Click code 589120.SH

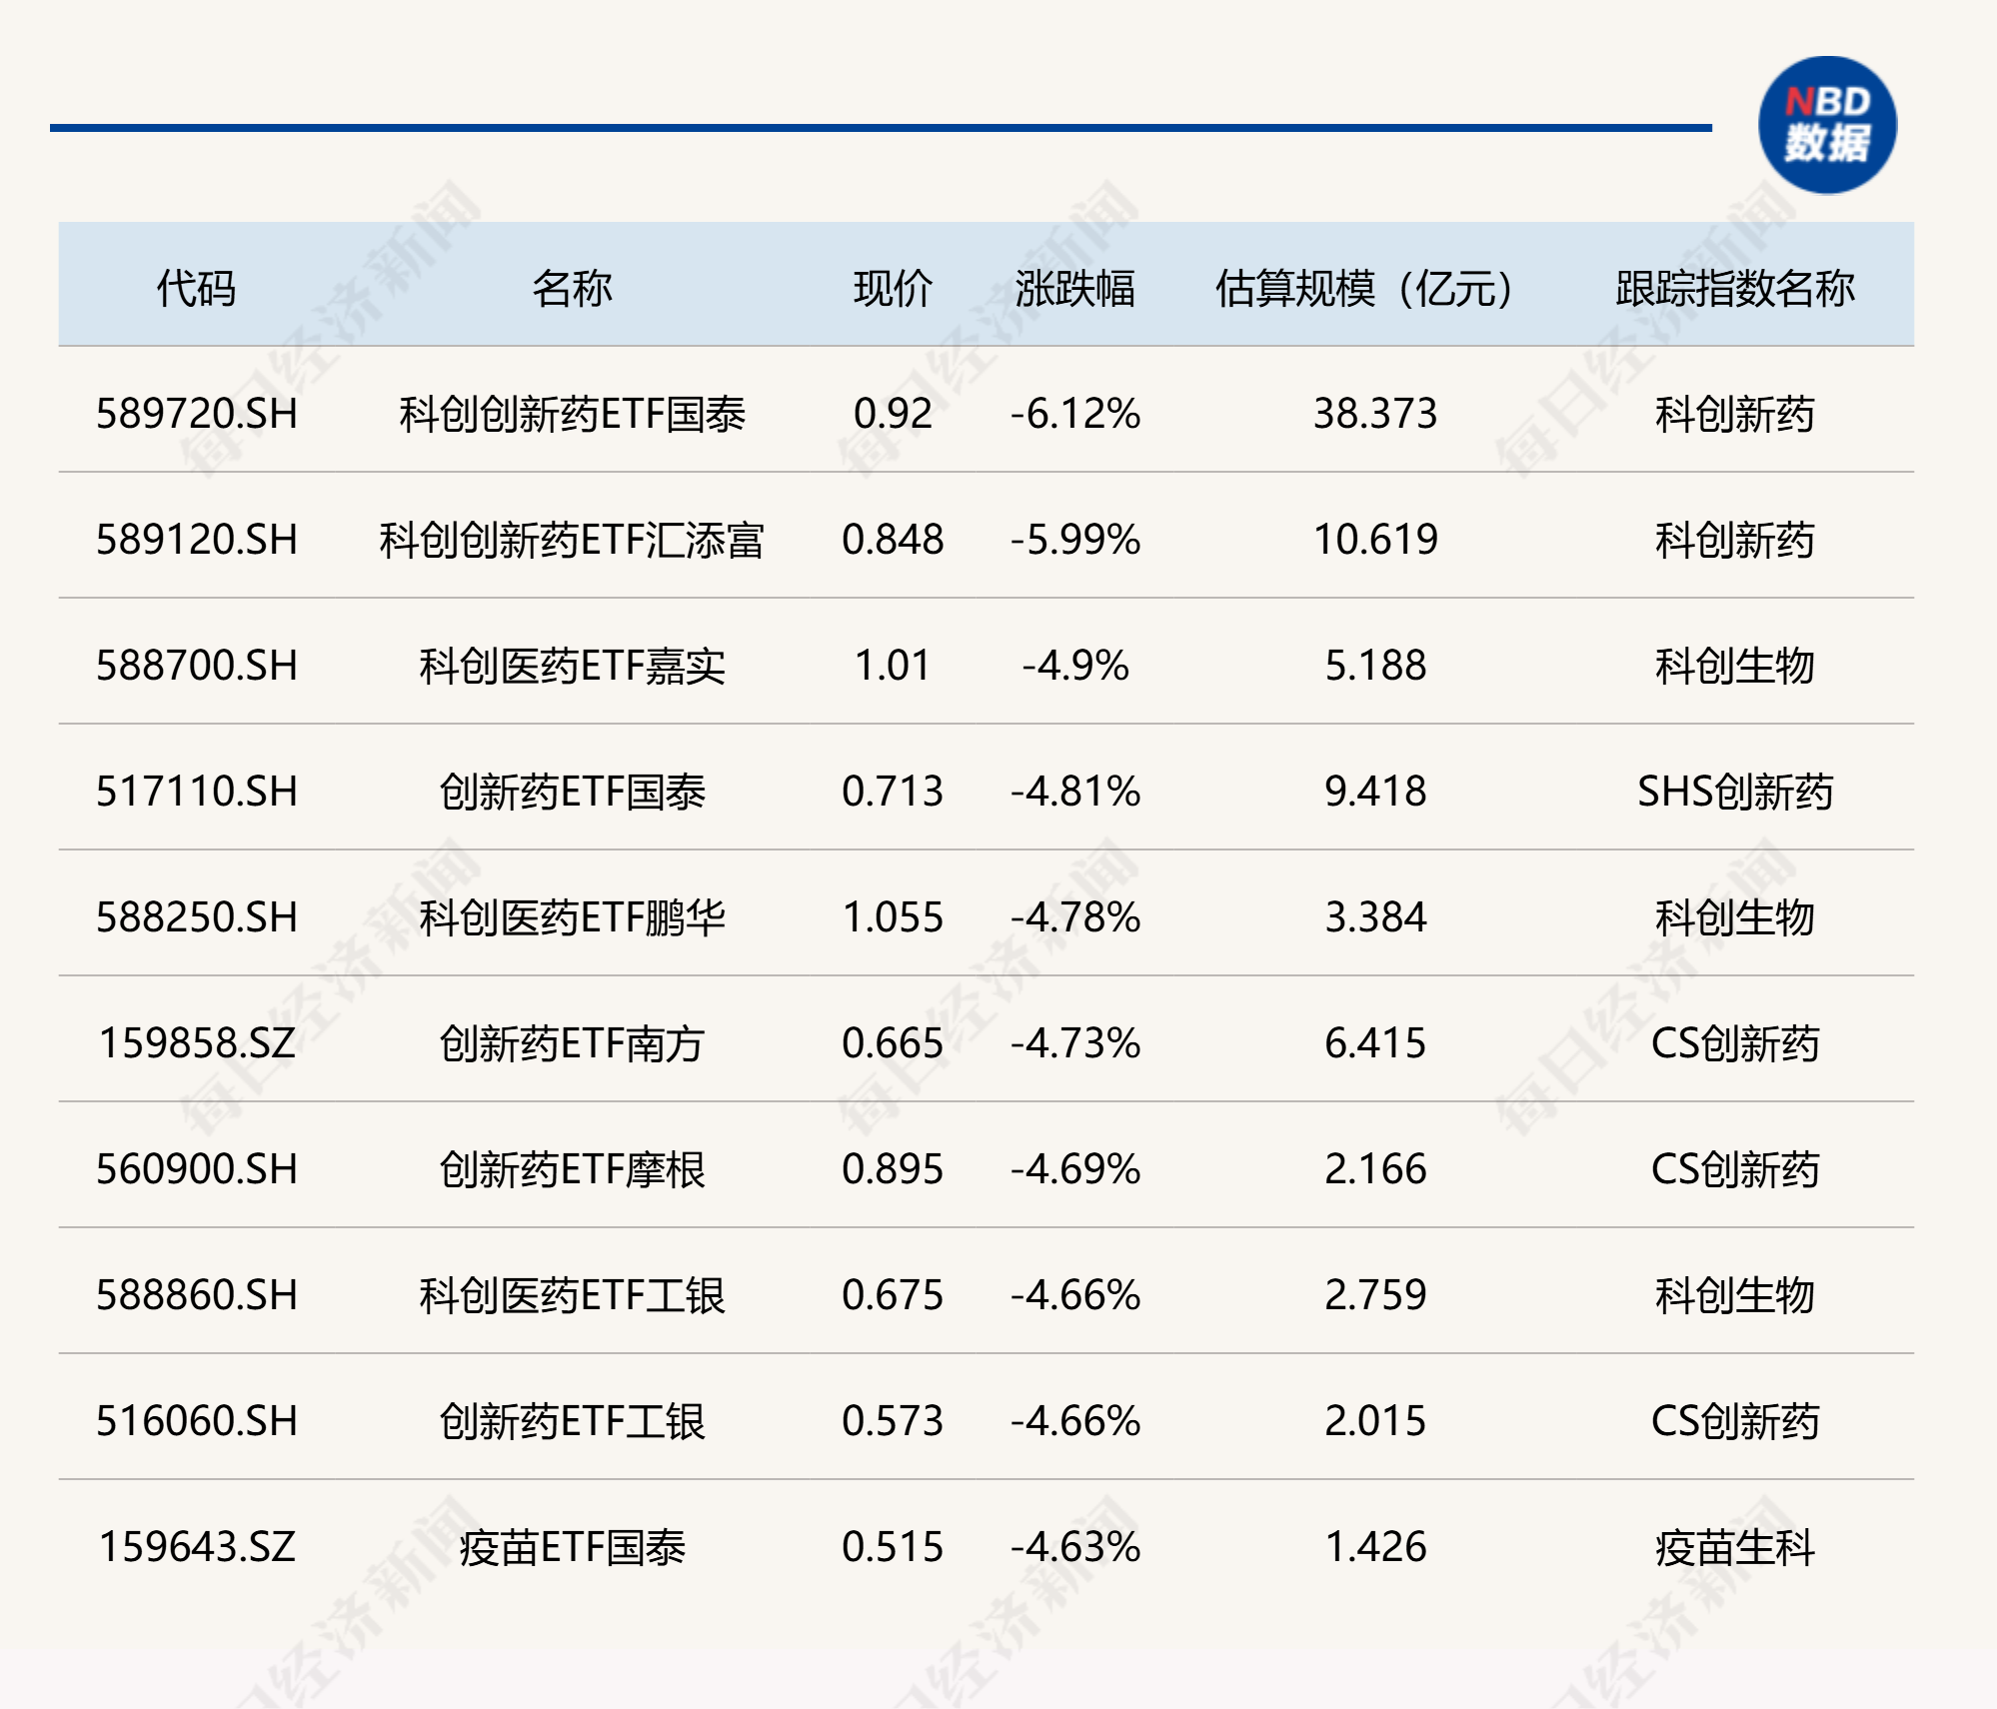coord(197,539)
